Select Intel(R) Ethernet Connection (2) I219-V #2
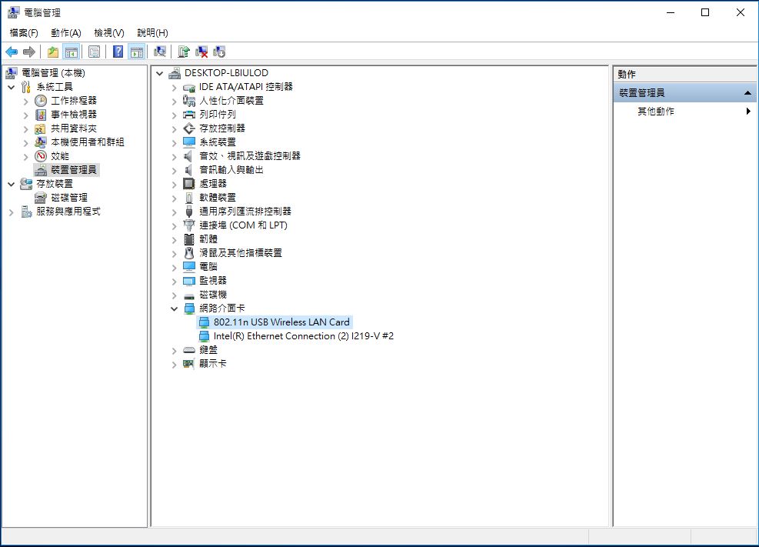This screenshot has width=759, height=547. 304,336
